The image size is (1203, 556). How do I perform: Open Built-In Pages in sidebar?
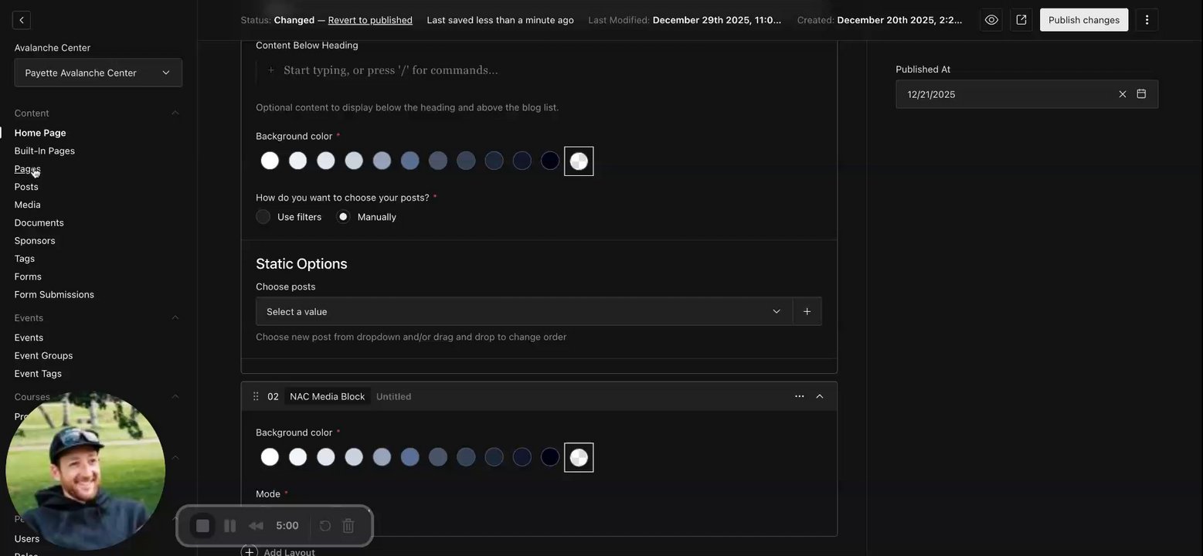pyautogui.click(x=44, y=151)
